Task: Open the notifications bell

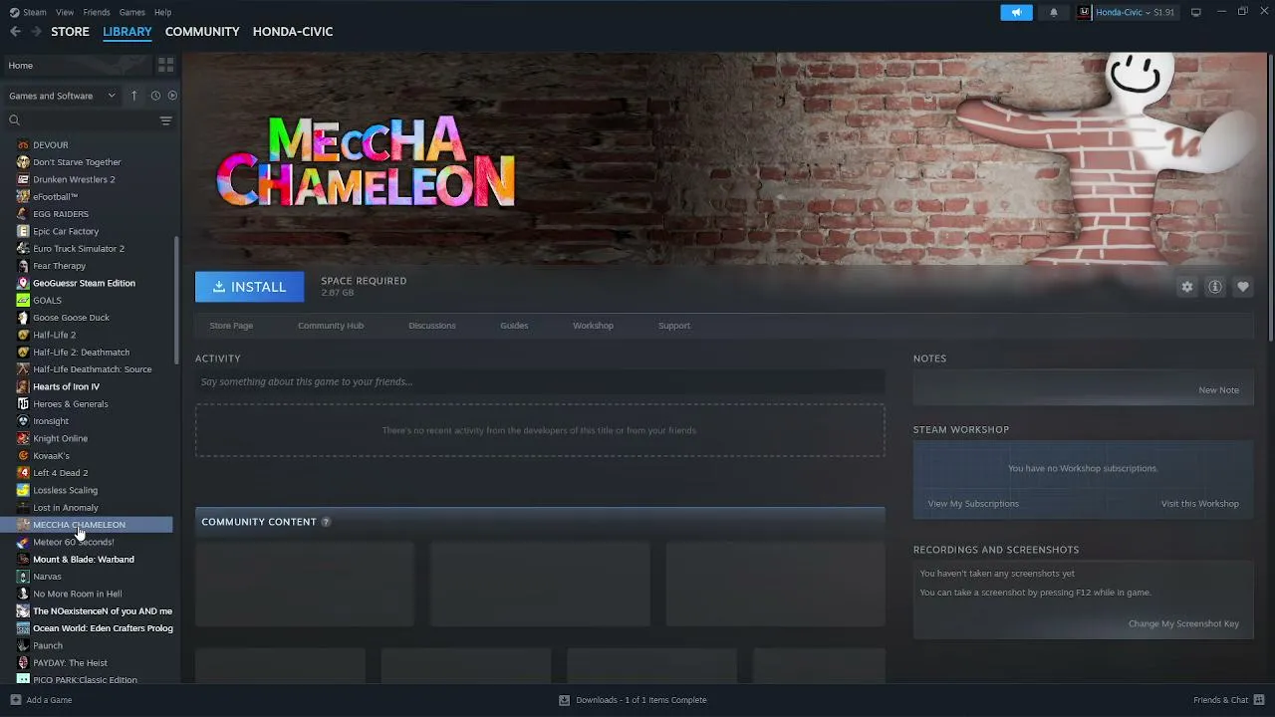Action: 1054,12
